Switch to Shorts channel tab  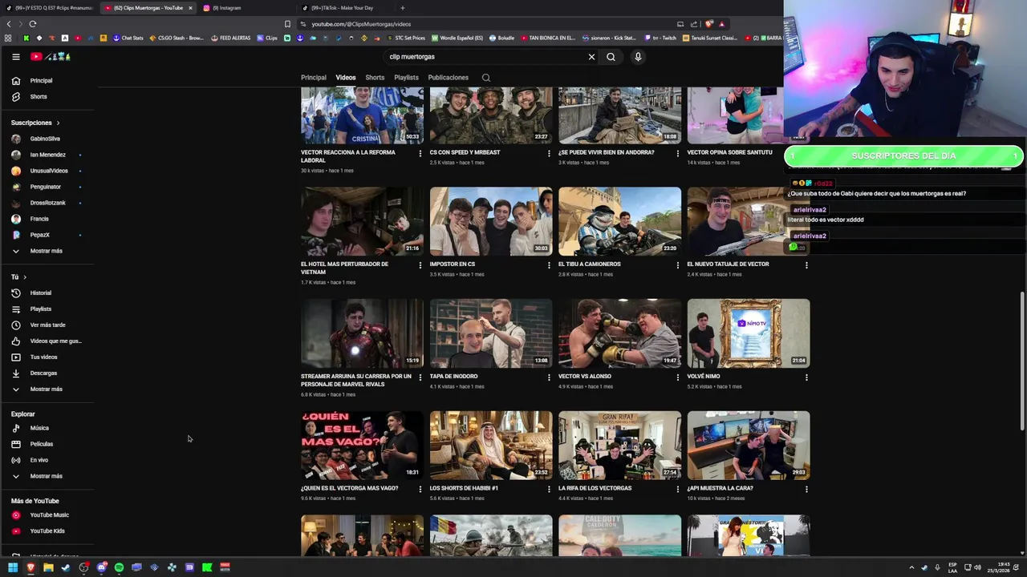375,78
